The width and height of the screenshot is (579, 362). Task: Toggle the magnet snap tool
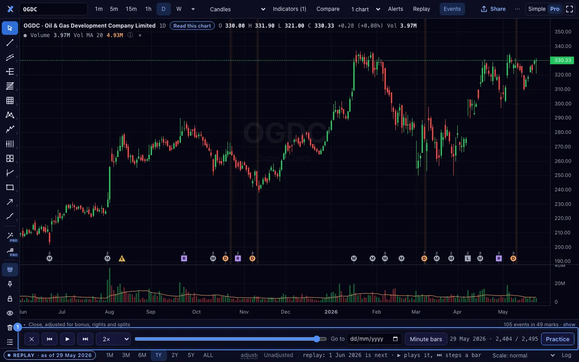click(x=10, y=270)
